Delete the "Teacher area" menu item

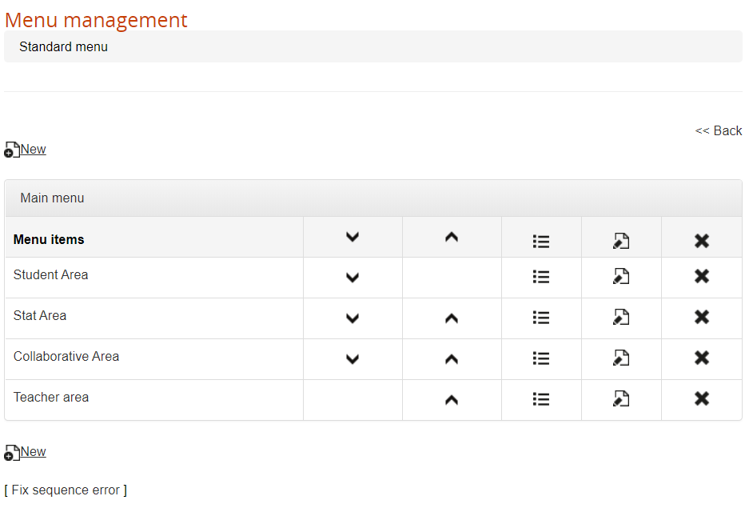pos(701,399)
